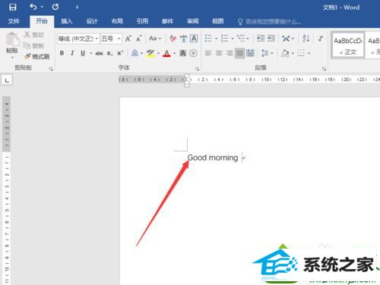Open the clipboard pane dialog launcher
This screenshot has height=285, width=380.
click(51, 69)
